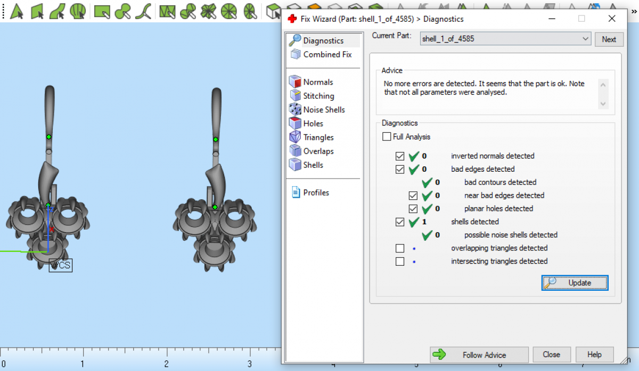Activate the rectangle marking tool icon

102,11
